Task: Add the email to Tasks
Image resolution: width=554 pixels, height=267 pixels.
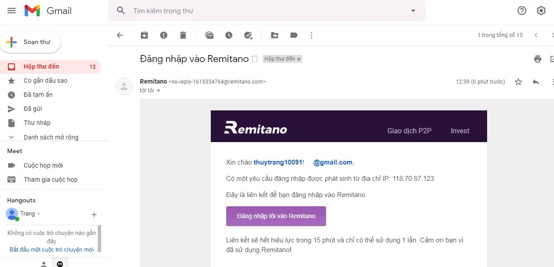Action: tap(248, 35)
